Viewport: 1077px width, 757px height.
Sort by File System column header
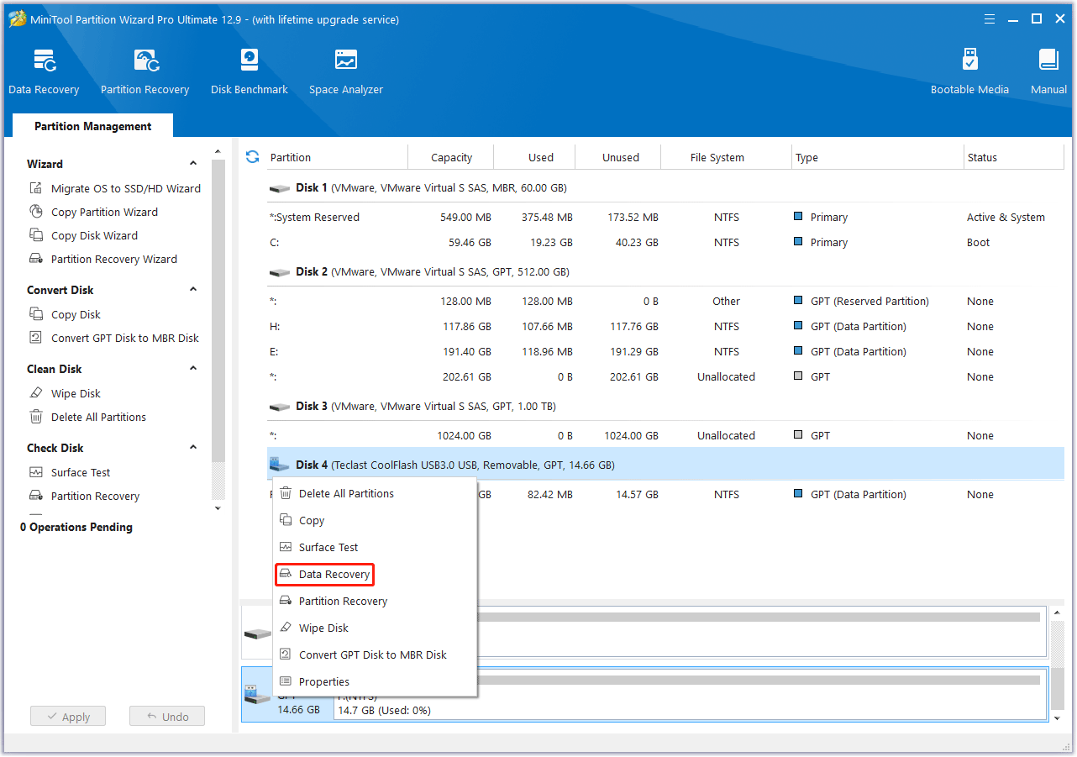coord(727,157)
